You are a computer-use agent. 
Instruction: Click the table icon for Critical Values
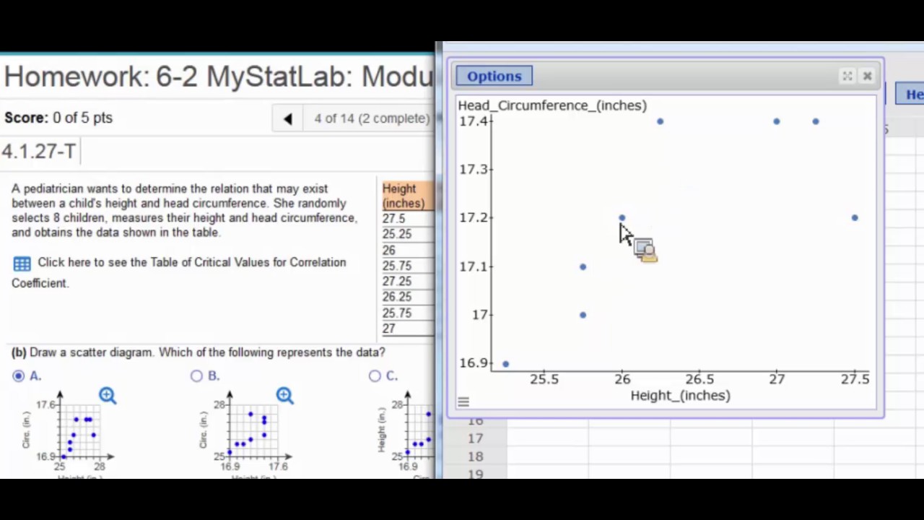click(x=22, y=264)
